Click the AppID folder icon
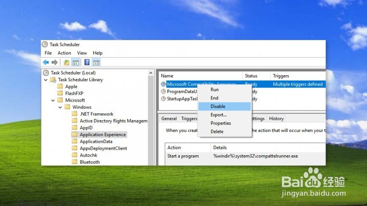This screenshot has width=367, height=206. tap(75, 127)
